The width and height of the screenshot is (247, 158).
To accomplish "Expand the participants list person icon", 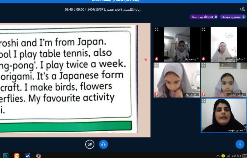I will pos(242,9).
